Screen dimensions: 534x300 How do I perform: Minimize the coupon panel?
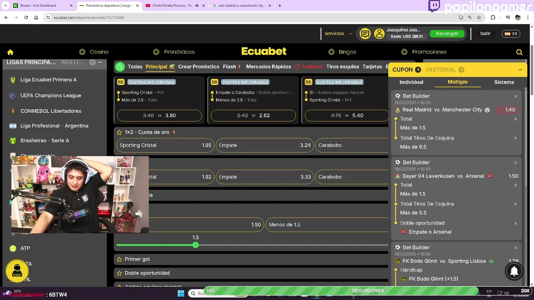tap(520, 70)
